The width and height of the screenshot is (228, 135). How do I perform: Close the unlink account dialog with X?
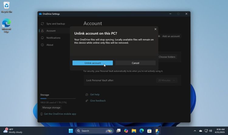pyautogui.click(x=155, y=29)
